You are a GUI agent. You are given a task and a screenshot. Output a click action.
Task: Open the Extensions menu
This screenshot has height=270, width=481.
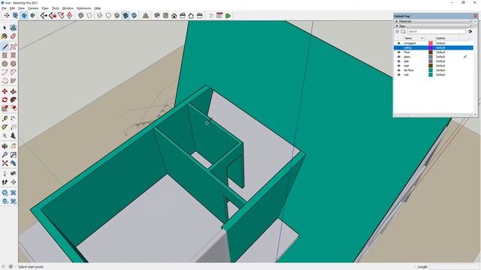pos(83,8)
